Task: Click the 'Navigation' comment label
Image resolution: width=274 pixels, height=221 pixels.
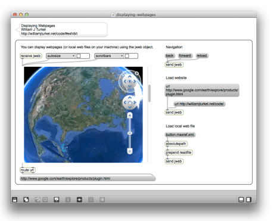Action: click(x=174, y=47)
